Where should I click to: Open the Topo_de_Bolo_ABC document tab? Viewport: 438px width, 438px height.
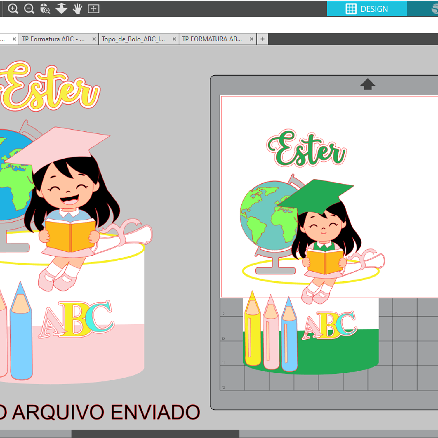click(x=133, y=39)
